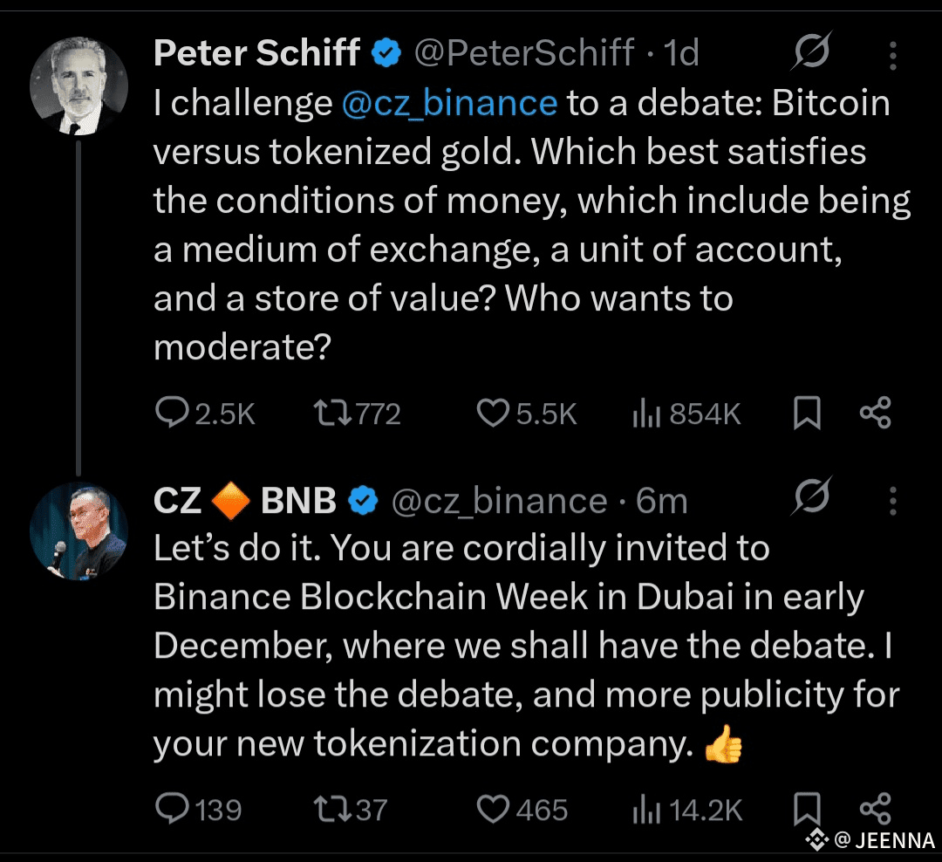Open Peter Schiff's profile picture
The image size is (942, 862).
(79, 86)
